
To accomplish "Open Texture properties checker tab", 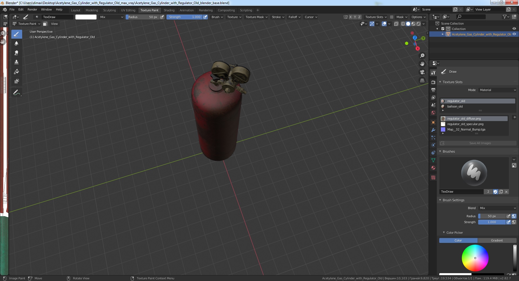I will pos(433,178).
